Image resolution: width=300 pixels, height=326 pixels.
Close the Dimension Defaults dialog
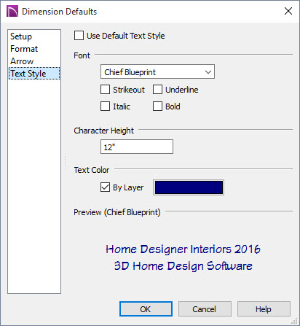[288, 11]
